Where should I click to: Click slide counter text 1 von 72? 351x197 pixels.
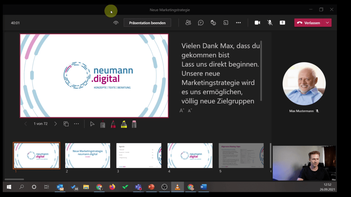pos(40,124)
